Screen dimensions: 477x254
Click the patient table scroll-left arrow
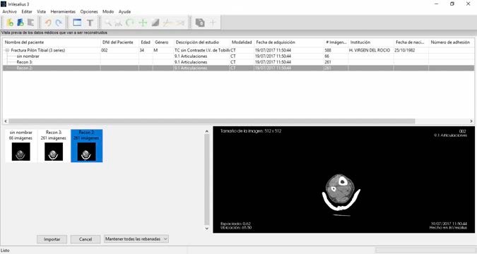point(6,121)
